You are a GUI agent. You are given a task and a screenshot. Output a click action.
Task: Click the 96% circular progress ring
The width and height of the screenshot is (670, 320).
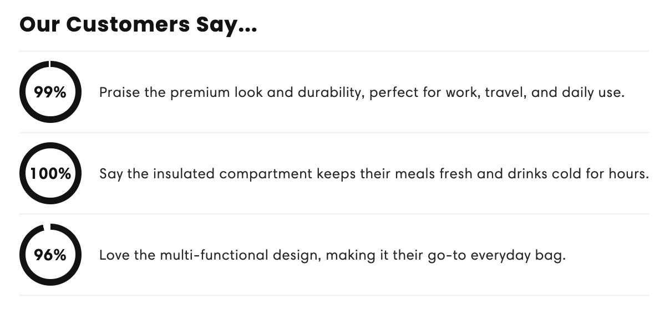point(50,255)
